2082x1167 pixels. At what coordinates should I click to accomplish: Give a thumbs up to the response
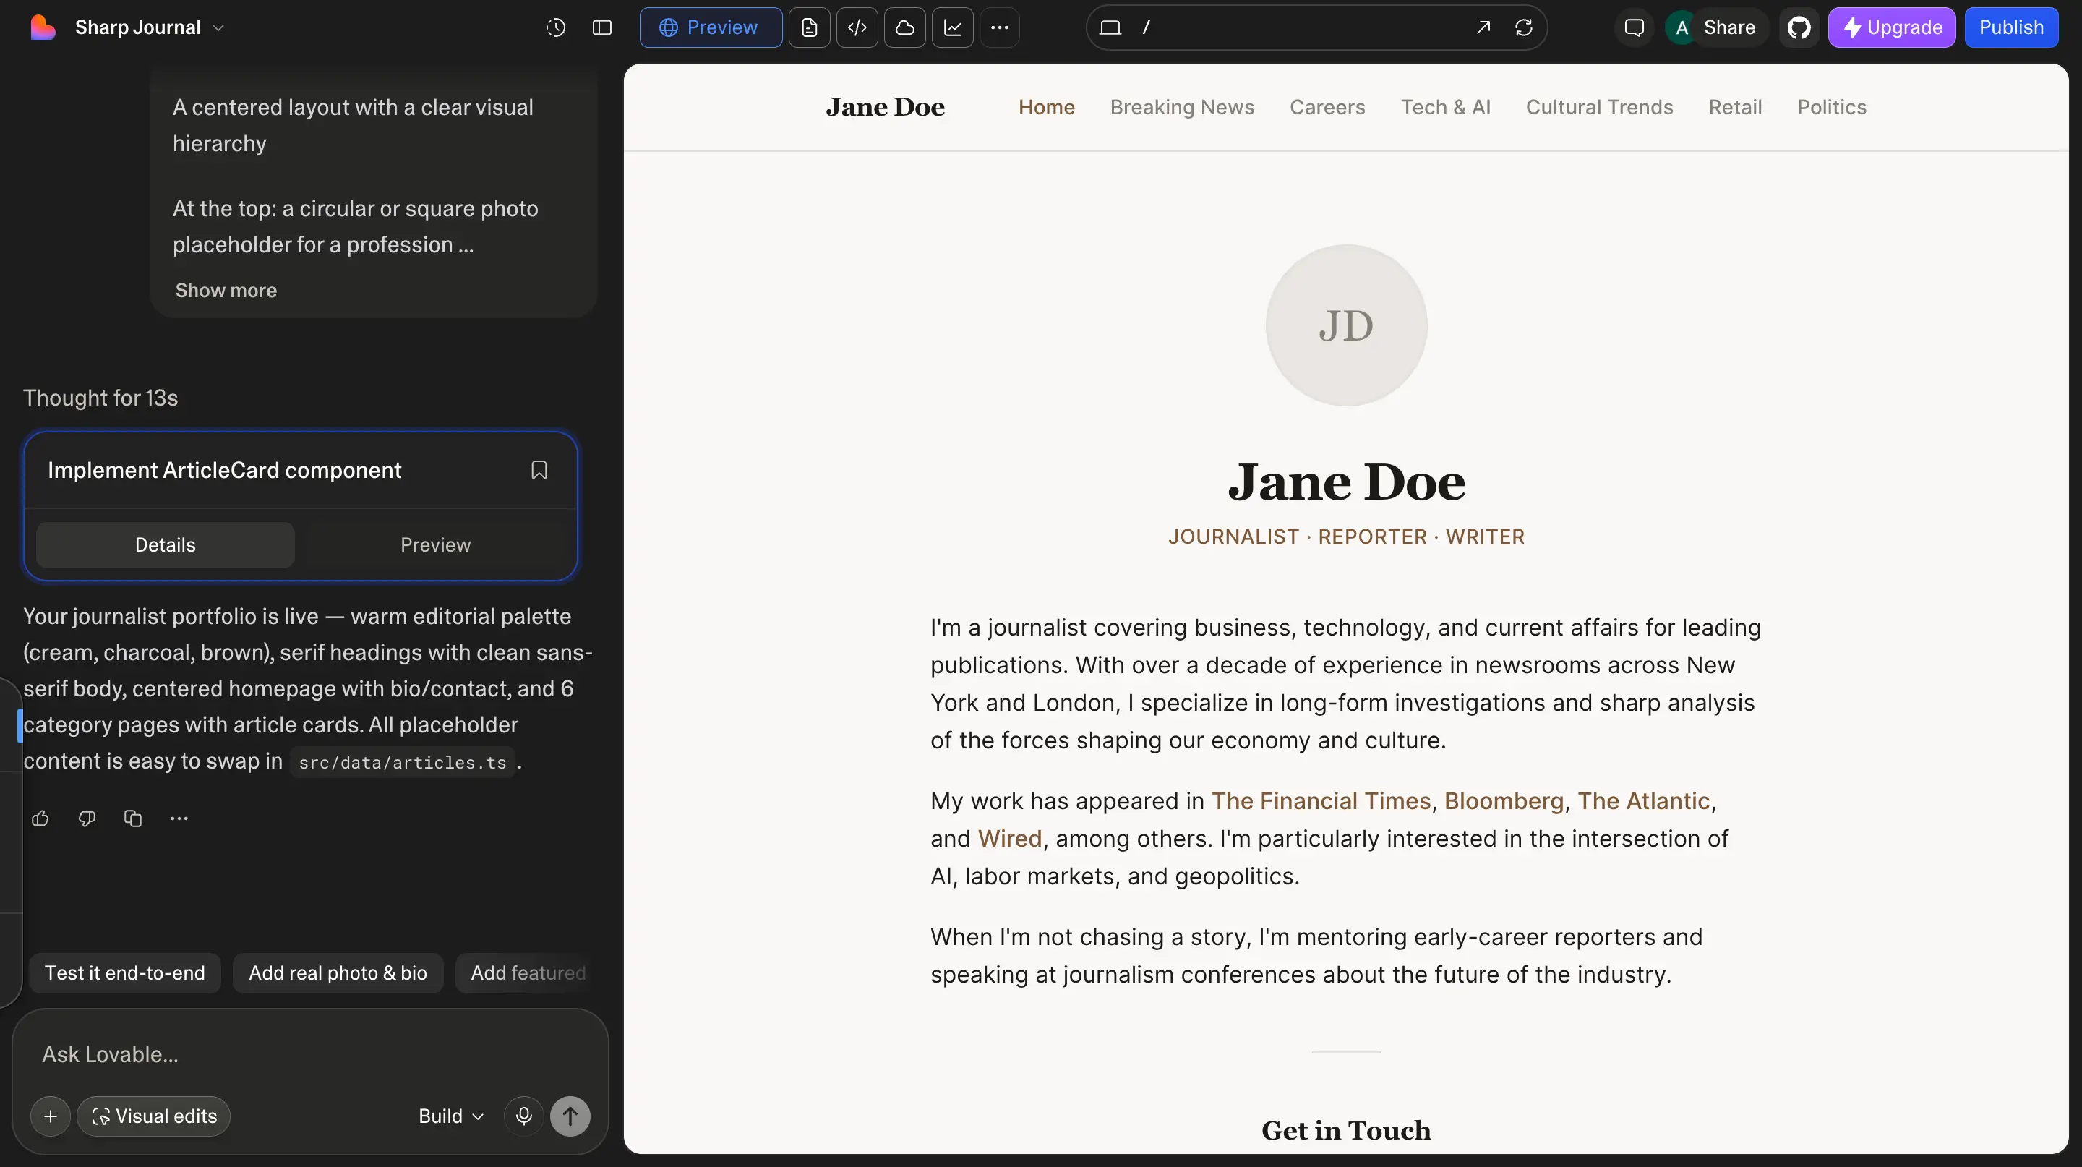tap(40, 818)
